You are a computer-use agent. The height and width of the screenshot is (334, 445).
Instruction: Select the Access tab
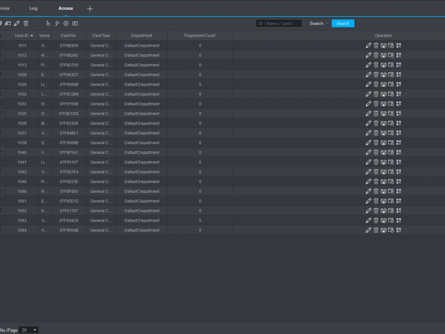click(65, 8)
